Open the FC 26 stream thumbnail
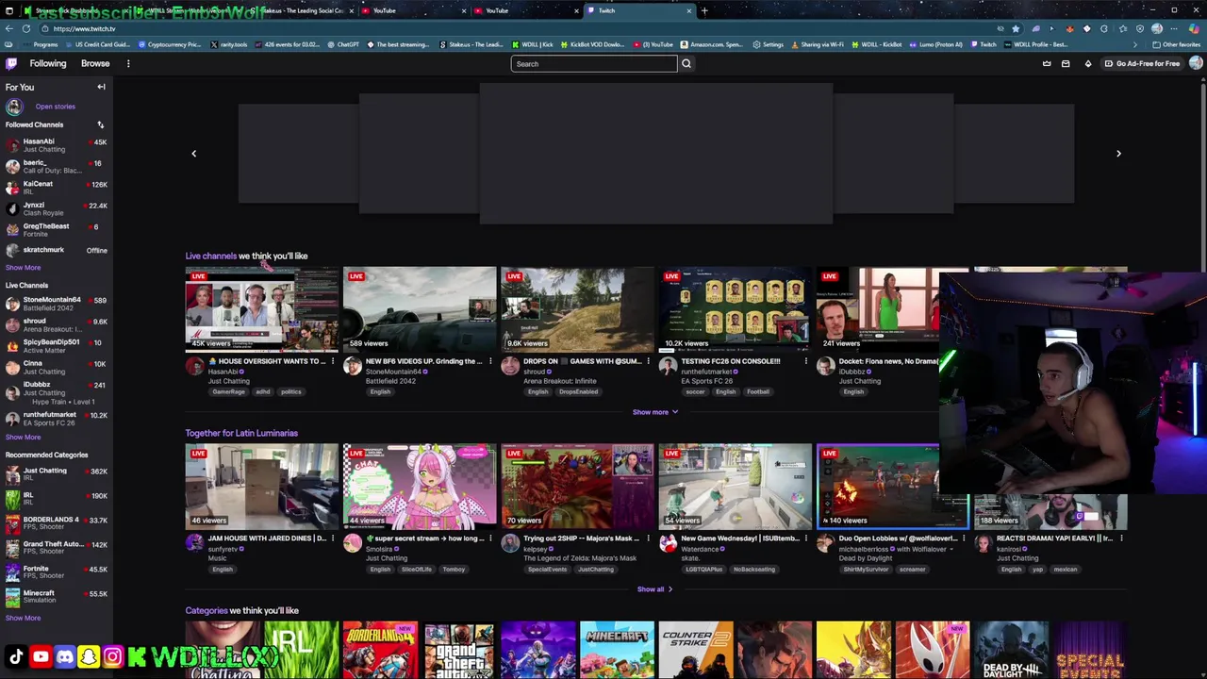Screen dimensions: 1207x679 coord(736,309)
